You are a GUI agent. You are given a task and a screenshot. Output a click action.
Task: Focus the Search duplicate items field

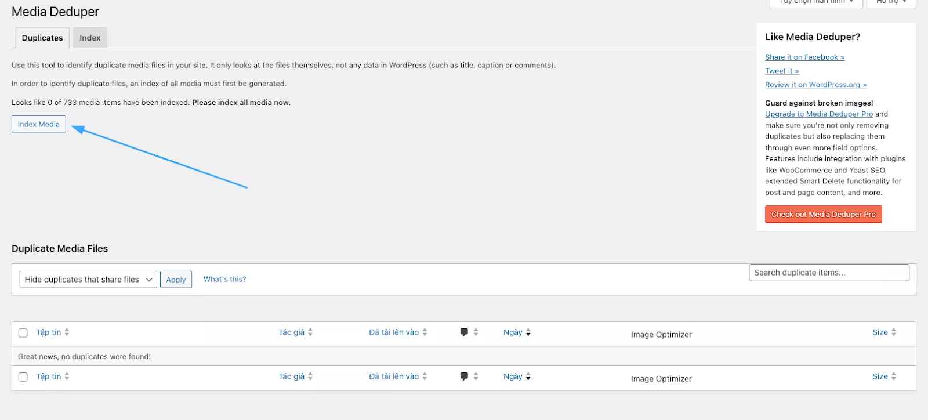point(829,273)
